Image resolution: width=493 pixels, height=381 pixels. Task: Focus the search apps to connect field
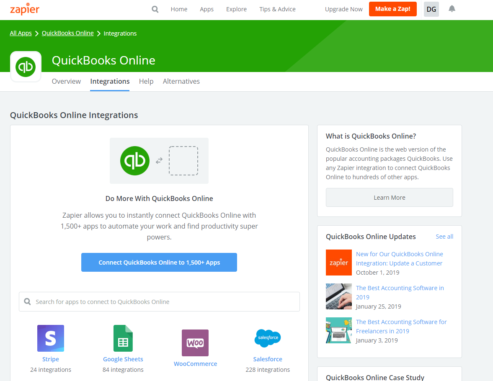pos(159,302)
